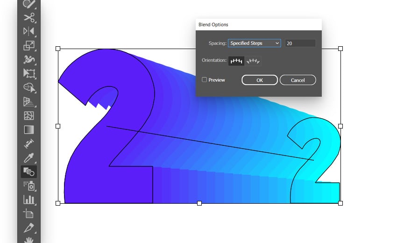397x243 pixels.
Task: Click the bottom-left selection handle
Action: click(x=58, y=203)
